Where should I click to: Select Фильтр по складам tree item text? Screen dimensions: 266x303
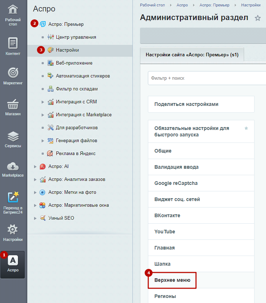[77, 89]
